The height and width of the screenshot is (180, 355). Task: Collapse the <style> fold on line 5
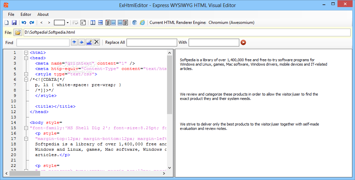pyautogui.click(x=26, y=74)
